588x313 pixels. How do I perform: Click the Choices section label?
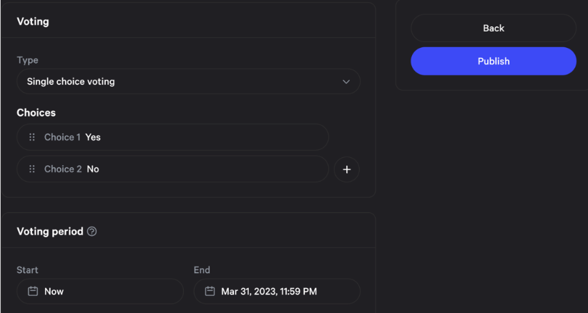pos(36,113)
